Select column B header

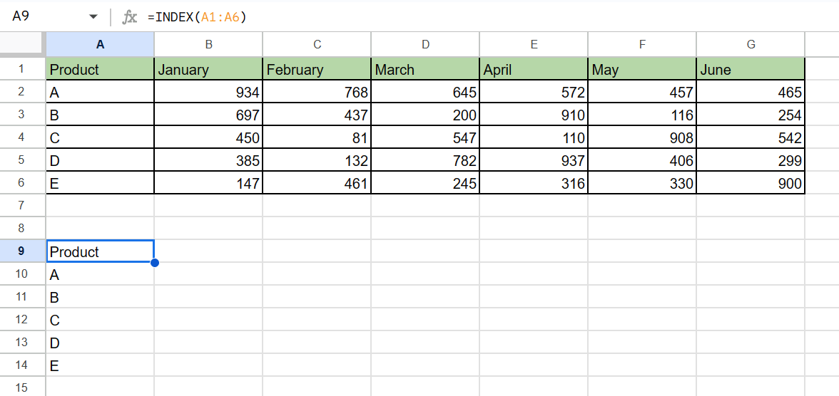[208, 45]
